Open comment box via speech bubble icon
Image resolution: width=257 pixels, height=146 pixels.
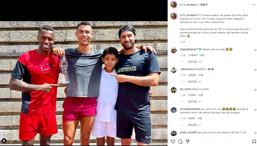click(x=180, y=142)
